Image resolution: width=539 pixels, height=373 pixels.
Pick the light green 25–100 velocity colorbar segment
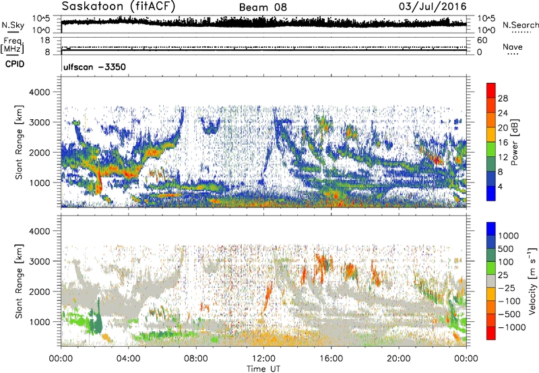(x=491, y=268)
